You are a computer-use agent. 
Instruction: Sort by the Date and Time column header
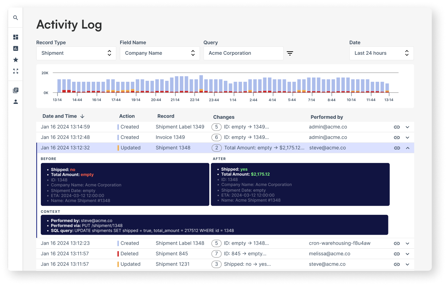[x=60, y=116]
